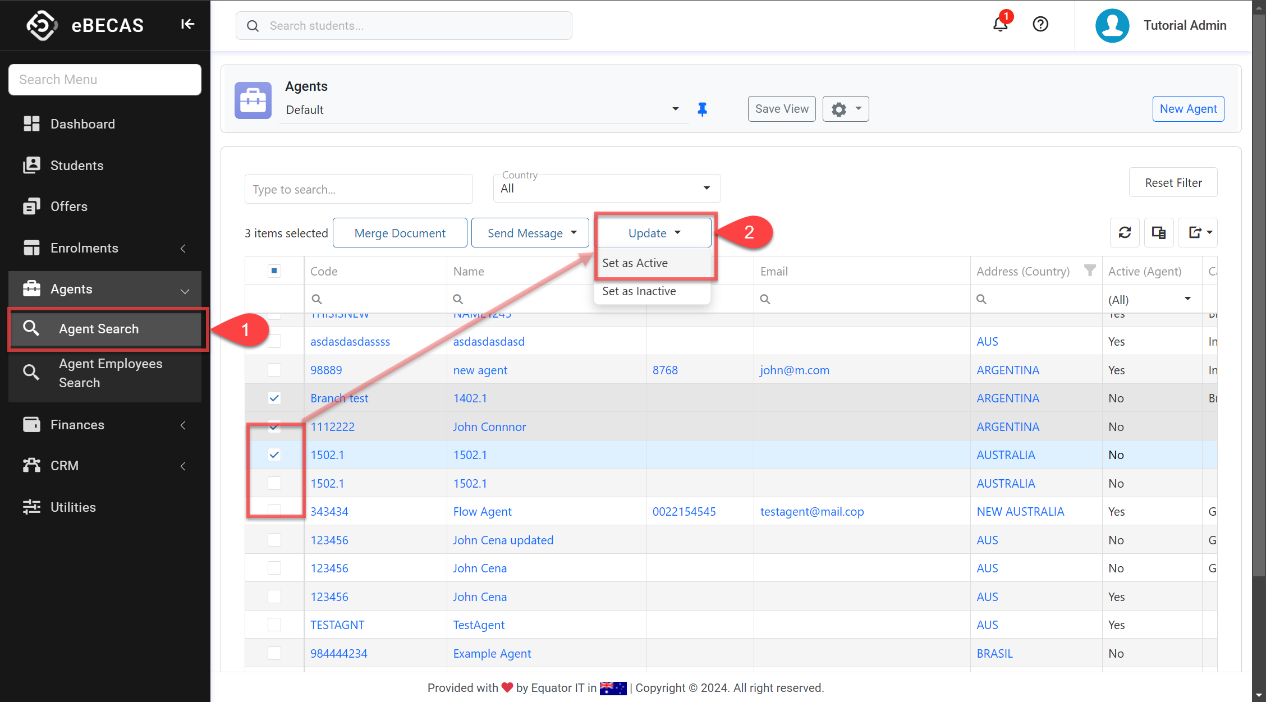1266x702 pixels.
Task: Click the Utilities sliders icon
Action: pos(31,507)
